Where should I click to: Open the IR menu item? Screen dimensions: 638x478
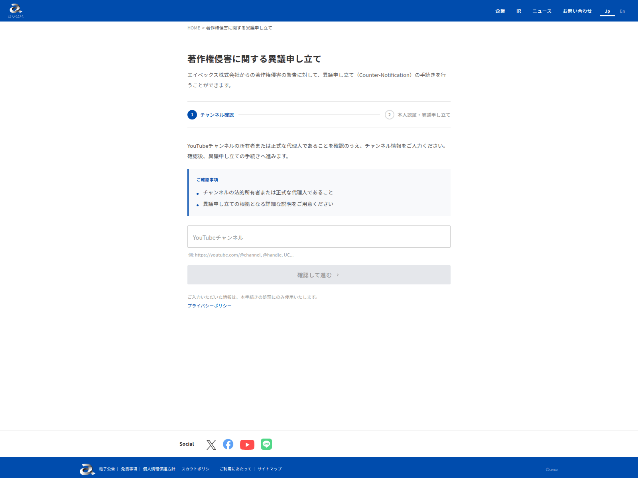519,11
